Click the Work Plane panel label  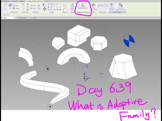[14, 12]
